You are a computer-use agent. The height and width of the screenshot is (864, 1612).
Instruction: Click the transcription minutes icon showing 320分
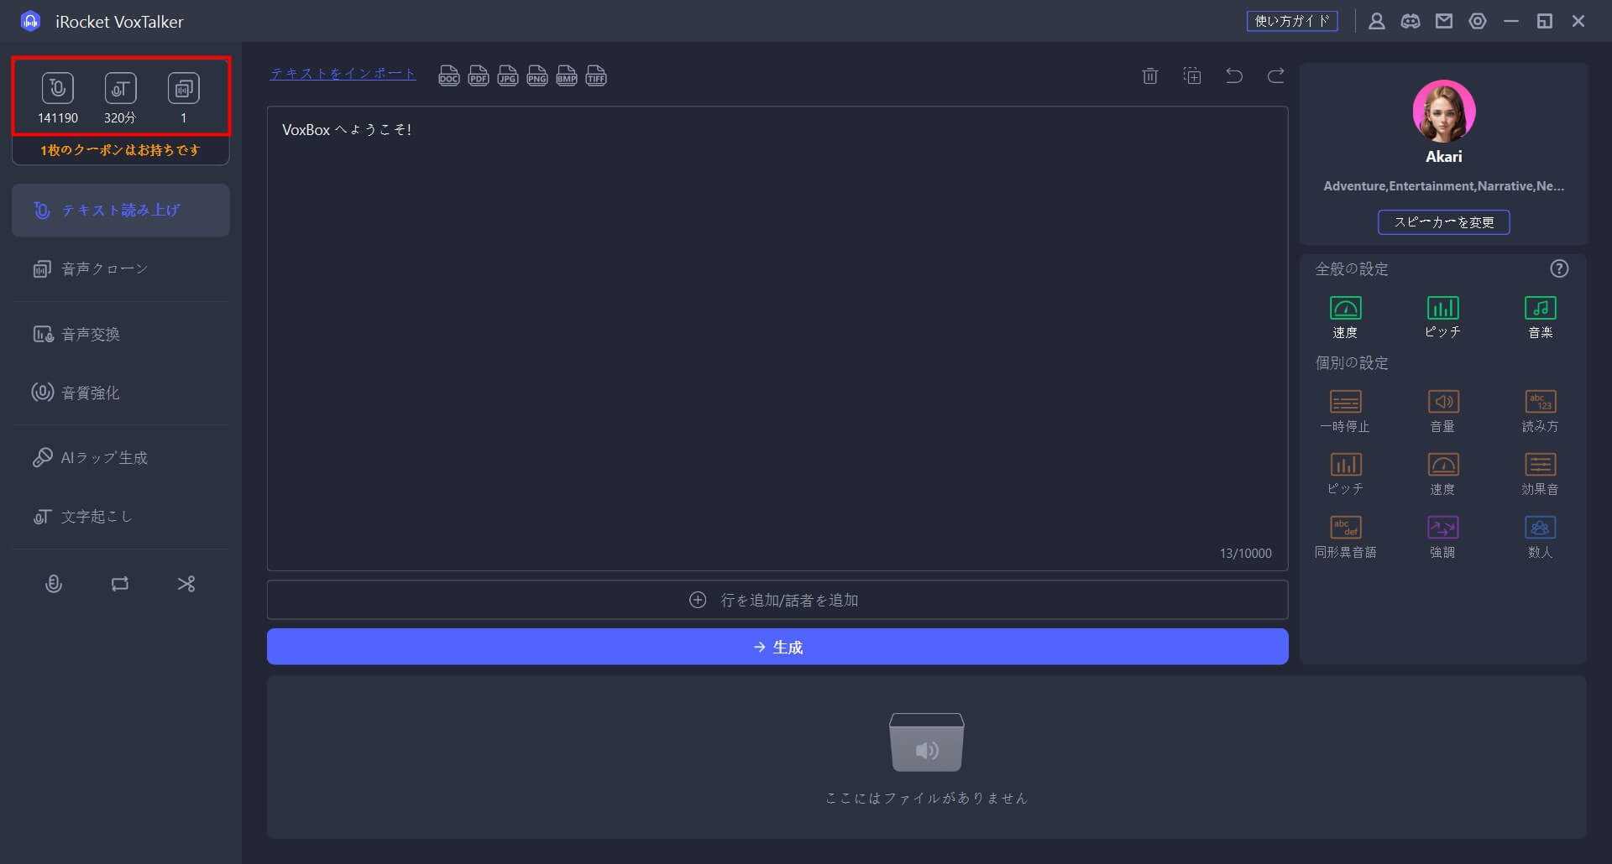(120, 88)
